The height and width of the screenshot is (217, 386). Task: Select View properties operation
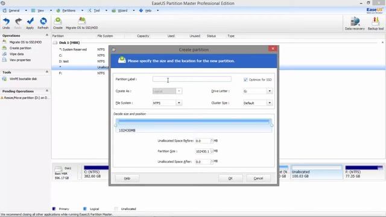pos(20,60)
